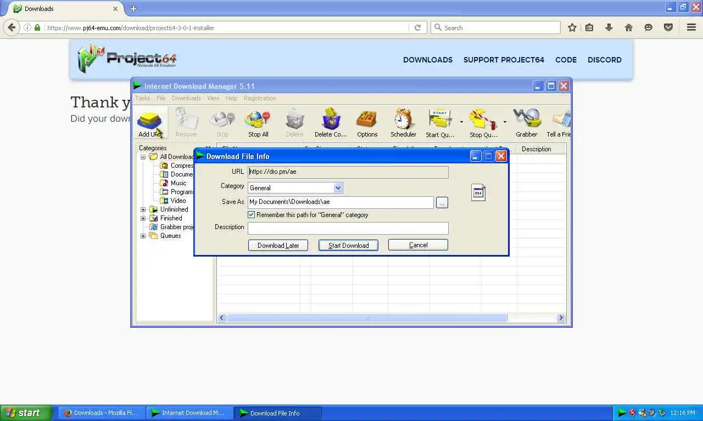Click the Tell a Friend icon

tap(559, 123)
